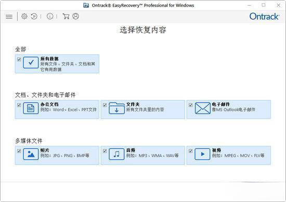
Task: Close the EasyRecovery window
Action: tap(278, 5)
